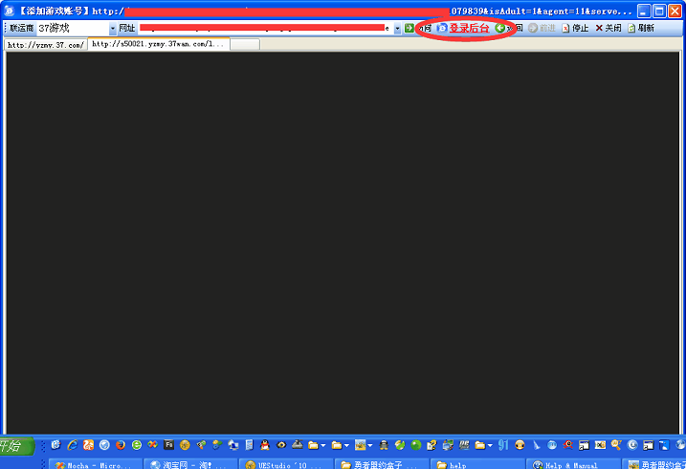The width and height of the screenshot is (686, 469).
Task: Open the orange 淘 Taobao quick launch icon
Action: coord(88,445)
